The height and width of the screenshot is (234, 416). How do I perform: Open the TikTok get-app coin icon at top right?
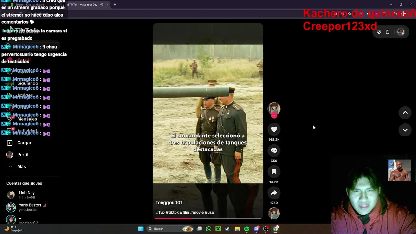click(379, 32)
